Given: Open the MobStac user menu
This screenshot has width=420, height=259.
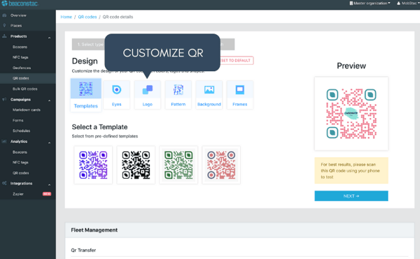Looking at the screenshot, I should click(408, 3).
